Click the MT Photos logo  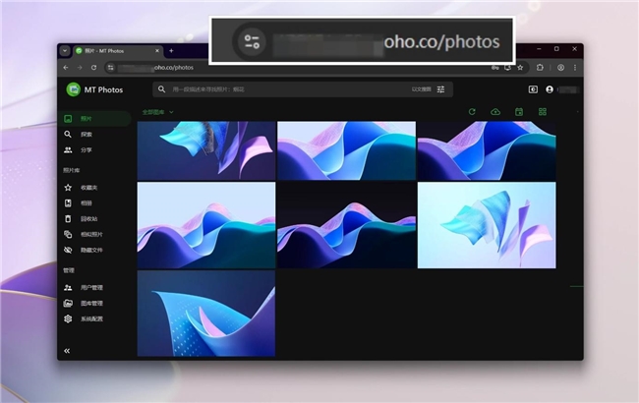[x=74, y=89]
